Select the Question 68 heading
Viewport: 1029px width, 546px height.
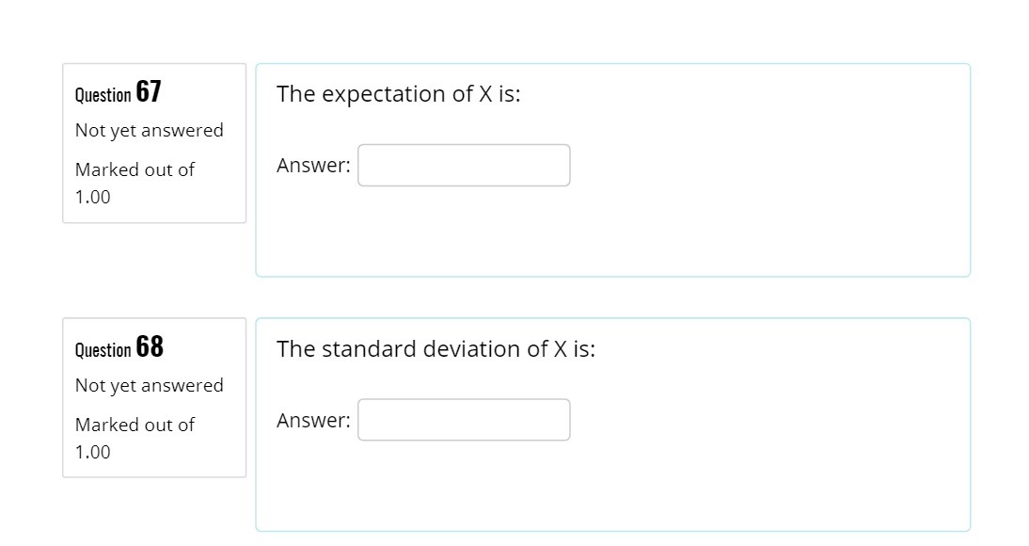pos(119,347)
